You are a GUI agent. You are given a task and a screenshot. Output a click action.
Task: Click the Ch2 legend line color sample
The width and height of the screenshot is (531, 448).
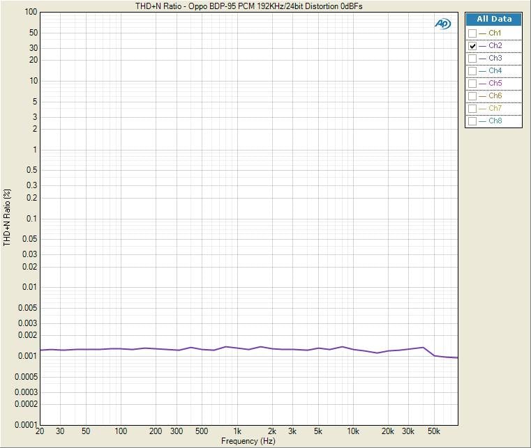point(482,46)
